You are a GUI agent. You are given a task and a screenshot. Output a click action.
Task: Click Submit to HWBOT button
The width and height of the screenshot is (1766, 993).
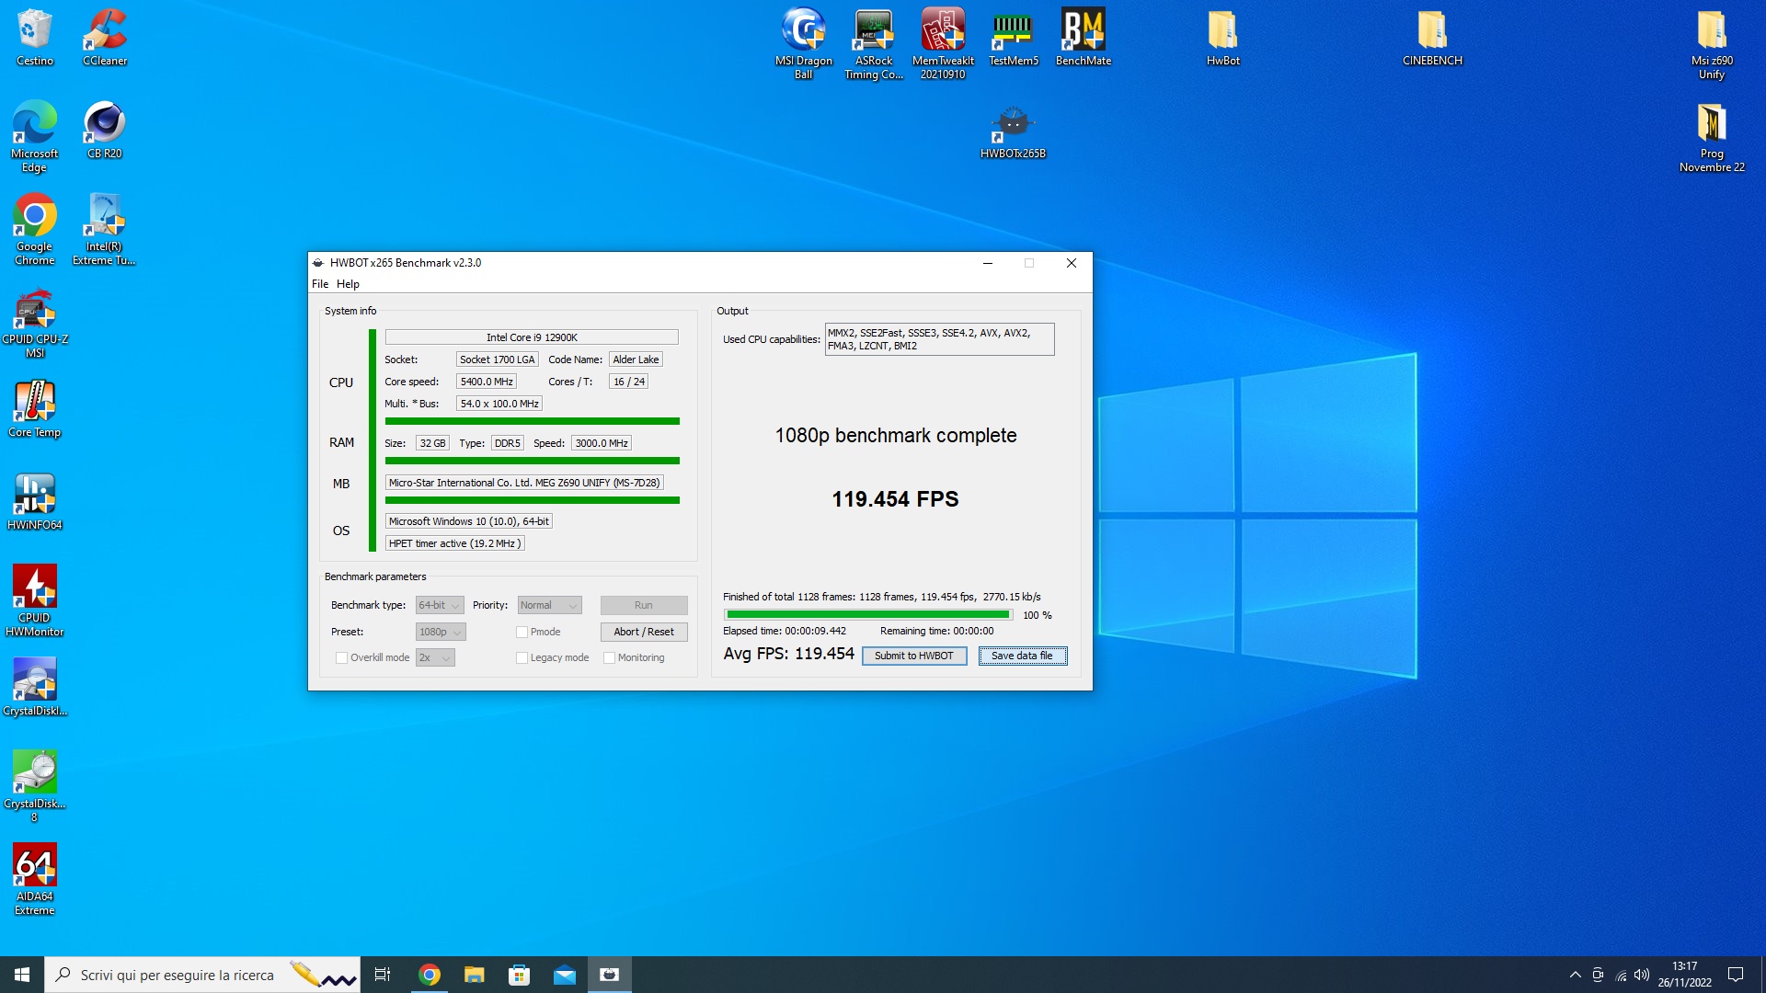(914, 656)
